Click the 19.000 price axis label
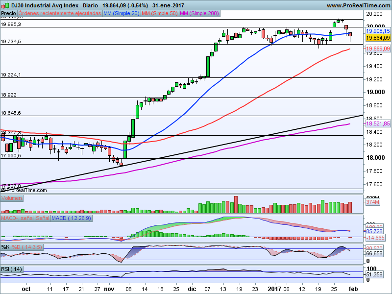This screenshot has width=392, height=294. (375, 92)
